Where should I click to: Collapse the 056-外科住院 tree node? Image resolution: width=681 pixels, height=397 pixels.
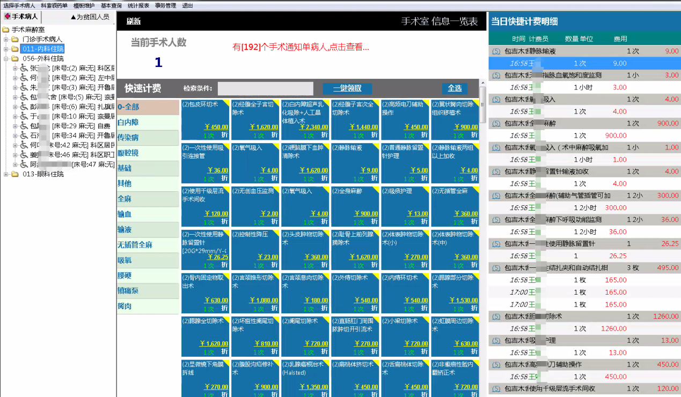(x=6, y=58)
